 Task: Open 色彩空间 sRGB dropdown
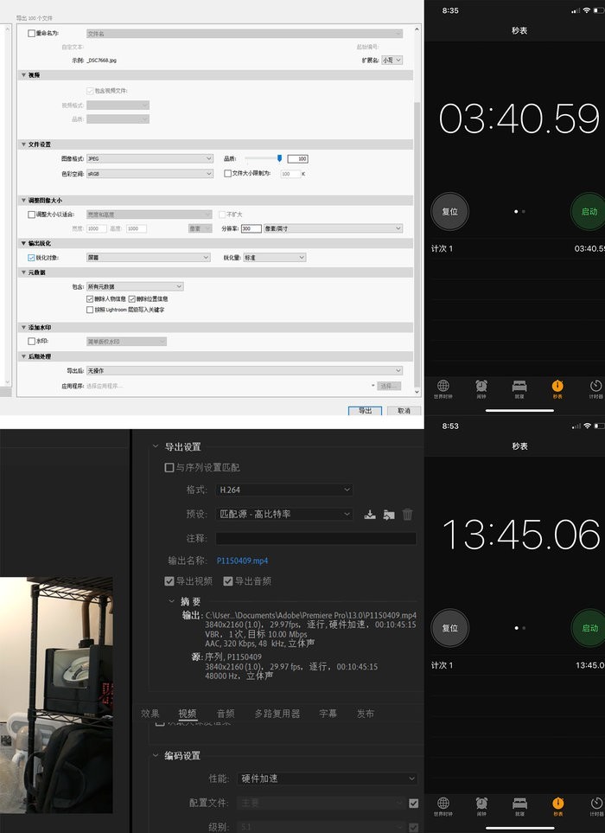coord(150,173)
